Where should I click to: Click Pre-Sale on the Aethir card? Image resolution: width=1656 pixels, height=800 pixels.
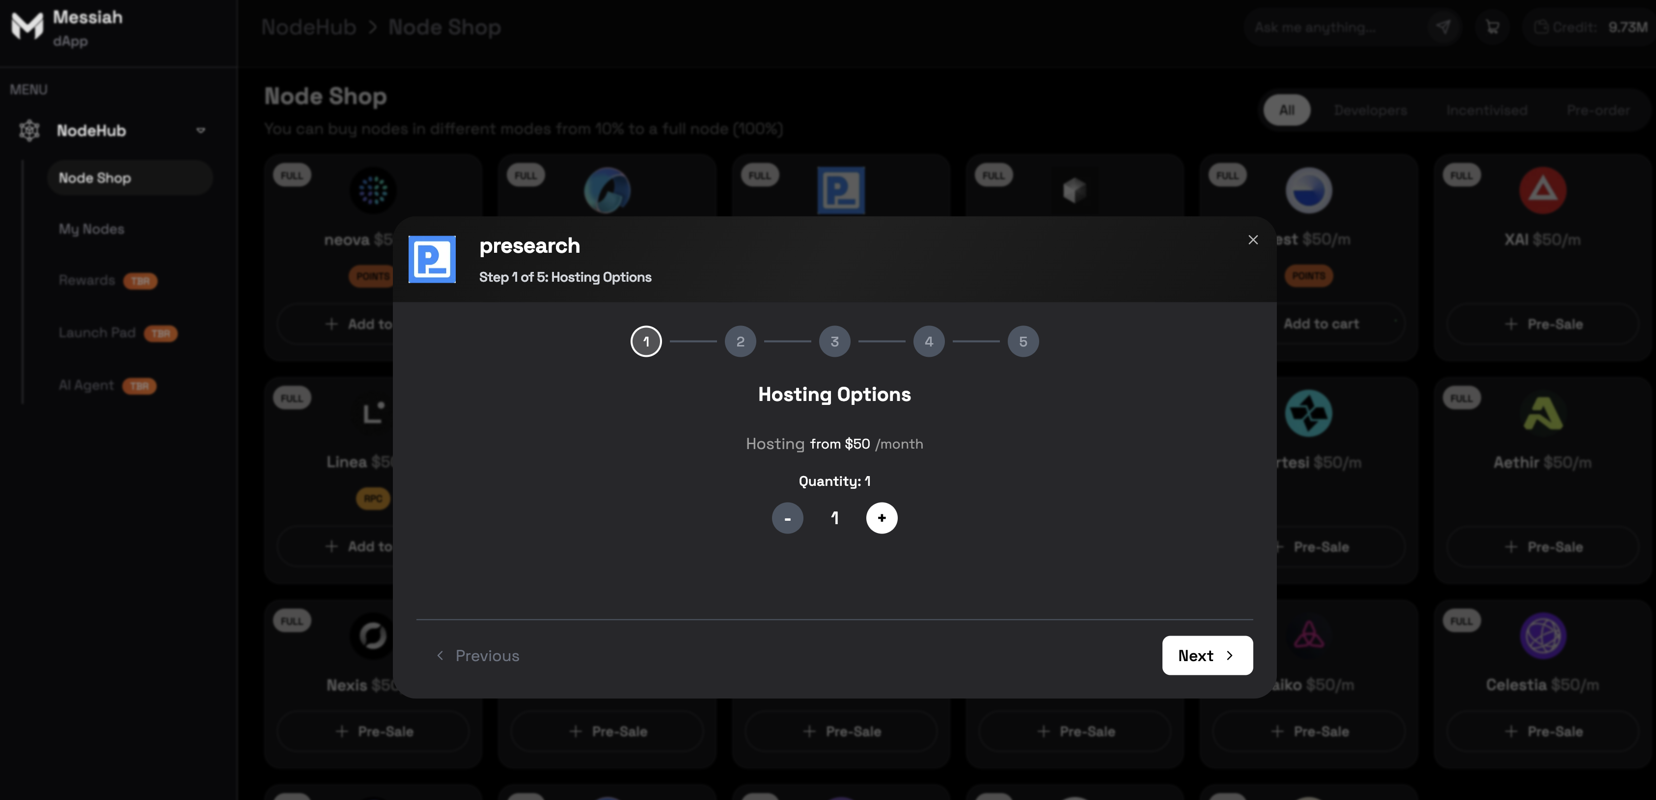(1542, 547)
